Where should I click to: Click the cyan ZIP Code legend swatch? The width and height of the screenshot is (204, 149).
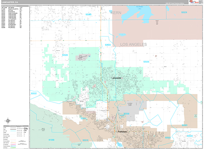pyautogui.click(x=13, y=131)
